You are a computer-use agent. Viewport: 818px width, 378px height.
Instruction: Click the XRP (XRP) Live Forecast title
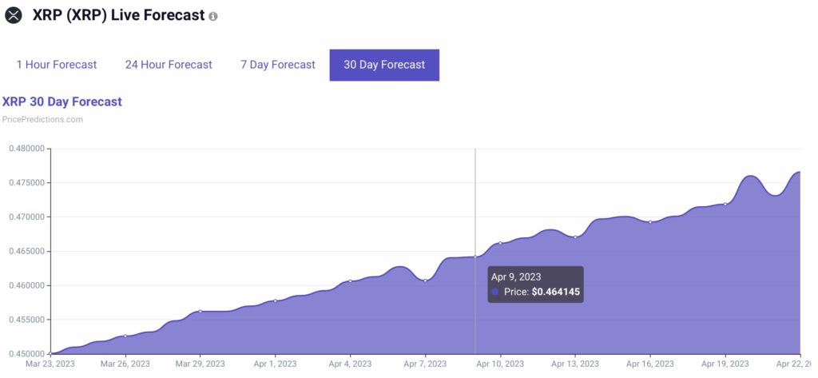click(x=119, y=15)
